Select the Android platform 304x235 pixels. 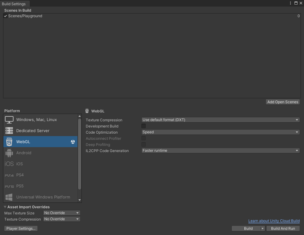[x=40, y=153]
